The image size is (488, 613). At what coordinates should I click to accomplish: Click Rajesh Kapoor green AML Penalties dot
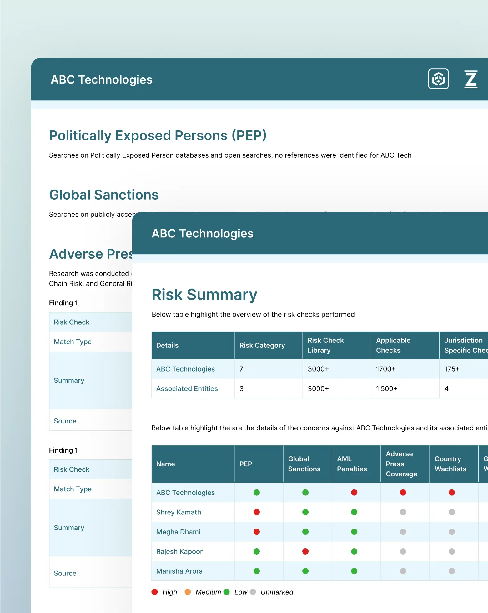pos(354,551)
